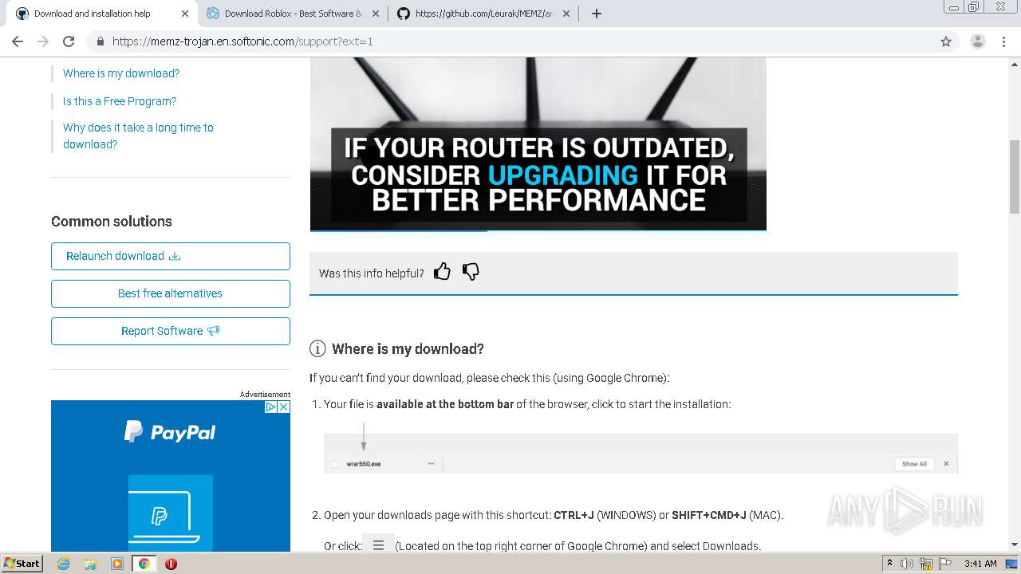Click the Report Software button
The height and width of the screenshot is (574, 1021).
(x=171, y=331)
